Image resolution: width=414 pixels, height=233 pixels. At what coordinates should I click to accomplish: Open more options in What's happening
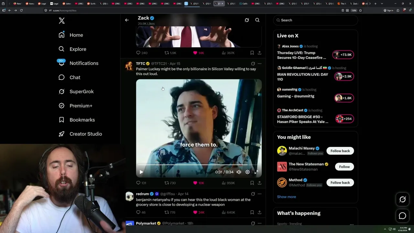tap(352, 224)
